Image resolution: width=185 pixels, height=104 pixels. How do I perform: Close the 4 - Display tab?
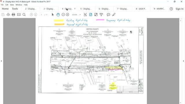[x=75, y=9]
